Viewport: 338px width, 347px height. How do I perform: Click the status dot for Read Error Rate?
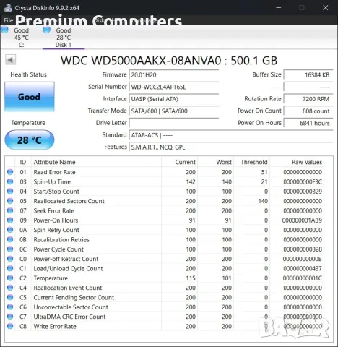click(x=10, y=172)
